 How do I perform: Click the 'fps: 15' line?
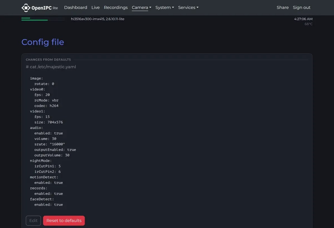click(42, 117)
